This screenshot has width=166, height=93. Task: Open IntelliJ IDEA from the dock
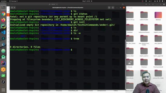(3, 63)
